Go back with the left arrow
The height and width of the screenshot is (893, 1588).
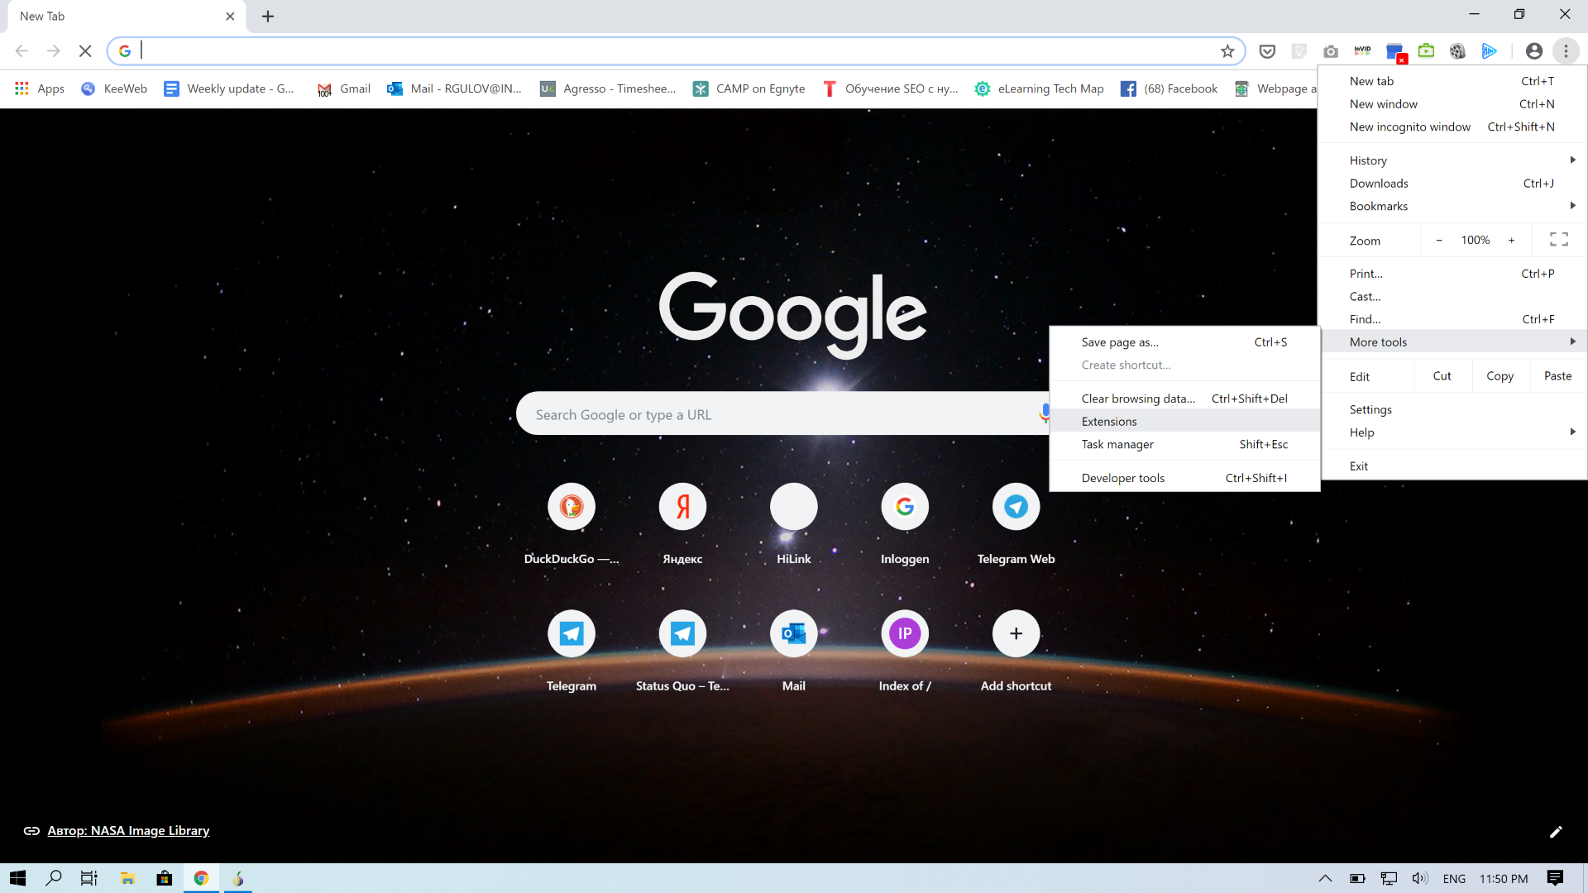pos(22,51)
